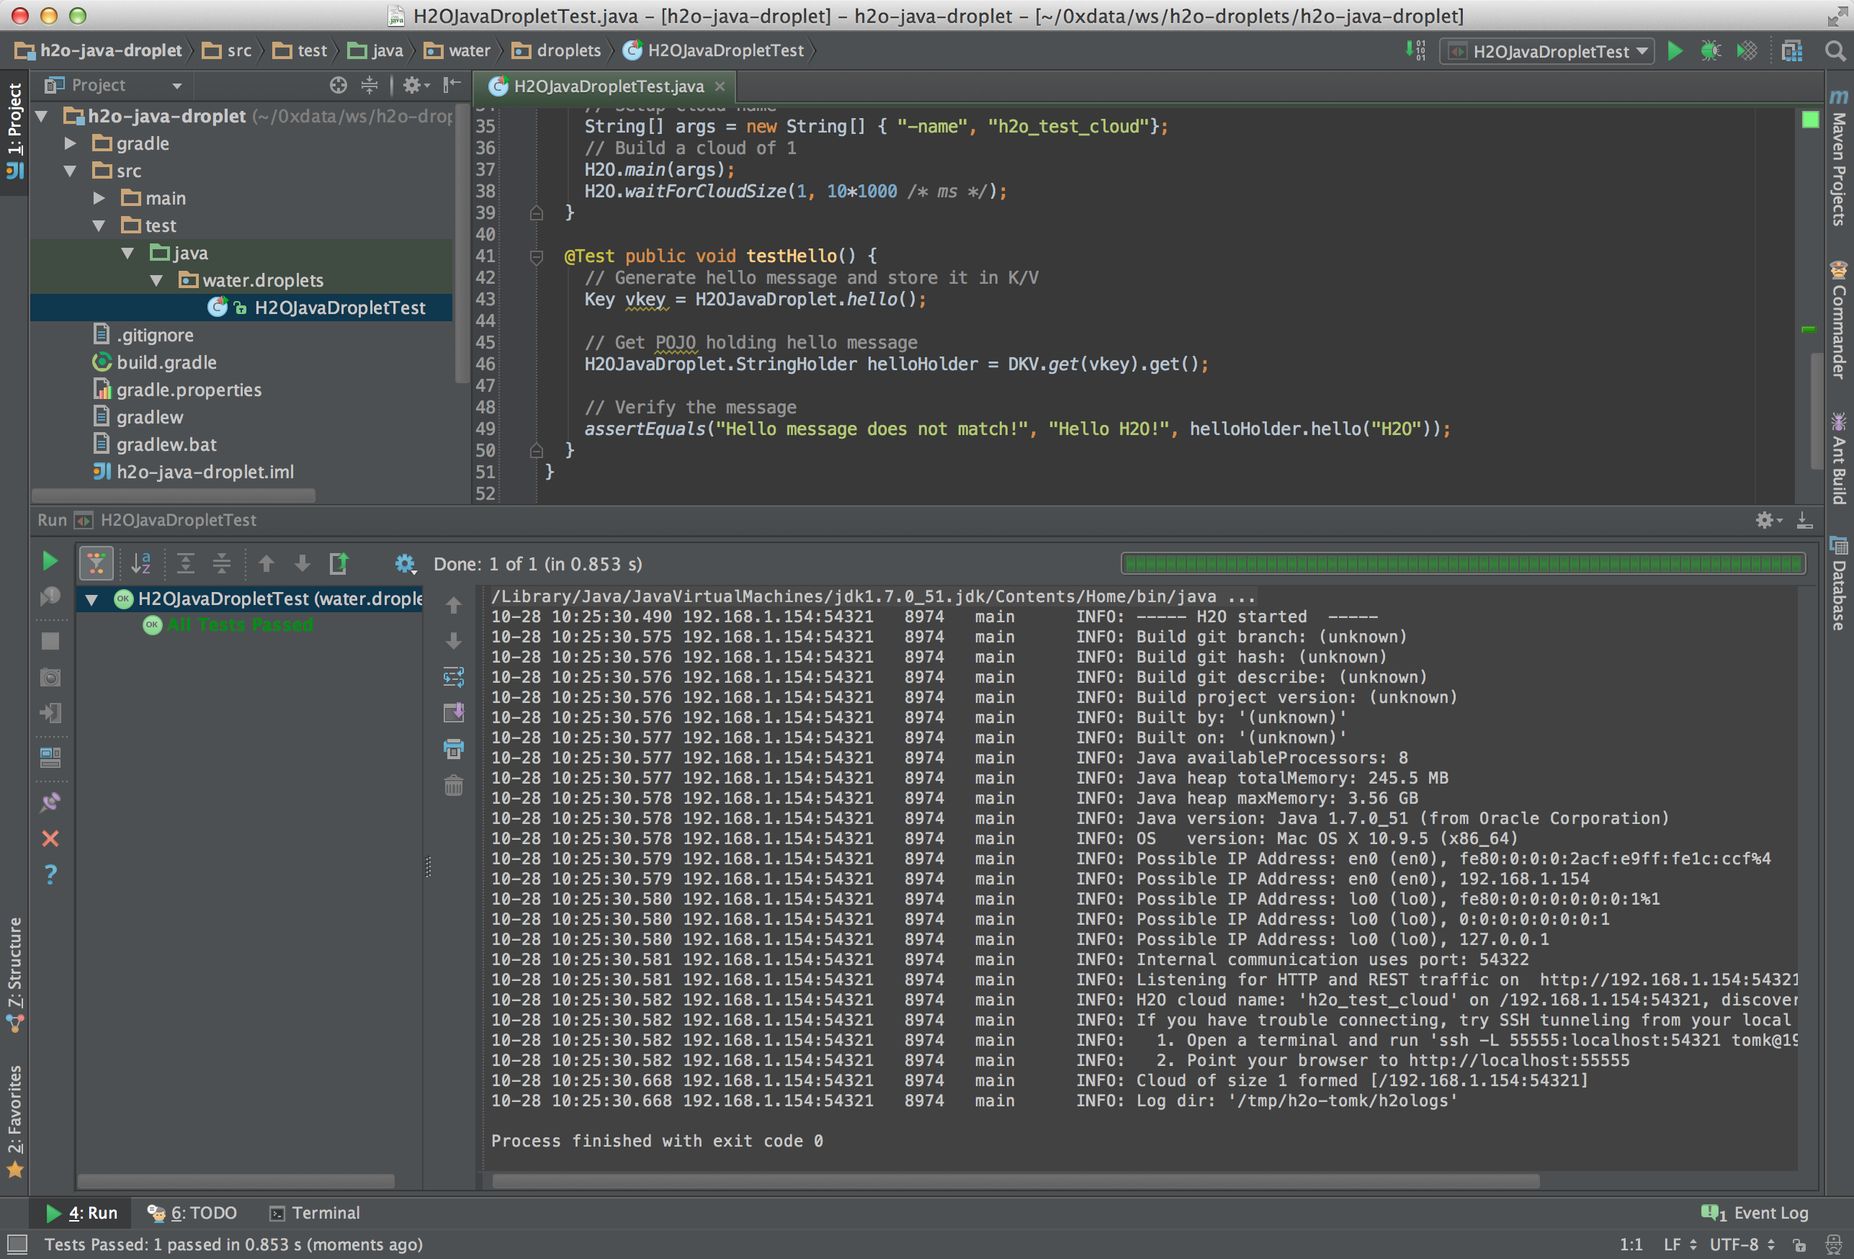Click the console horizontal scrollbar
1854x1259 pixels.
click(1016, 1180)
